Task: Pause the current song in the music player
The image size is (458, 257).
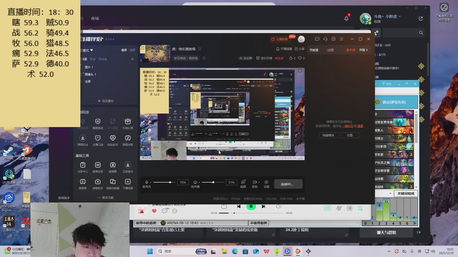Action: click(251, 207)
